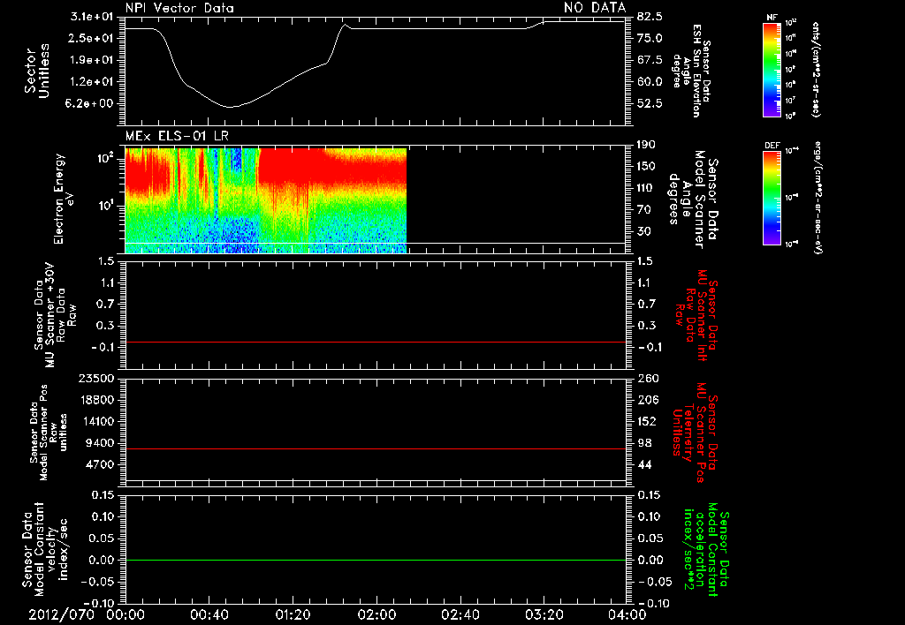Select the 'NO DATA' label

(x=595, y=7)
